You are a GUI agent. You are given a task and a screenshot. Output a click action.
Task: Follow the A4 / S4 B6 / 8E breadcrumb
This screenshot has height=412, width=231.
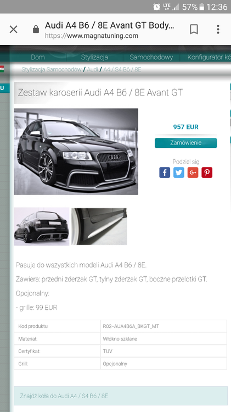point(122,69)
